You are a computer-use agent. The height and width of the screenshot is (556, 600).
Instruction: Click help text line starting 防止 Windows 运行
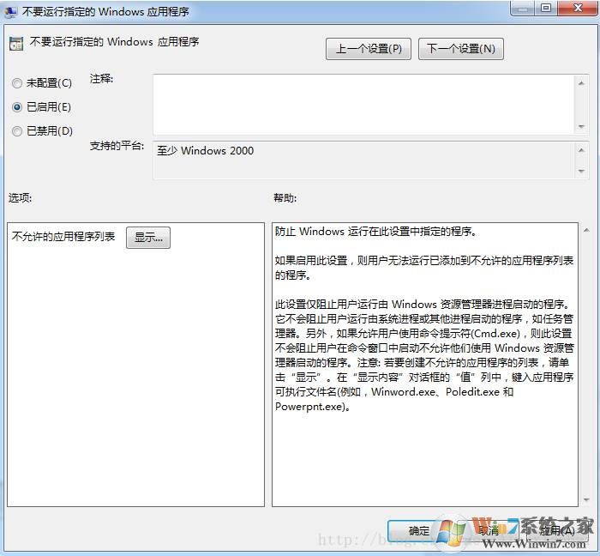pyautogui.click(x=375, y=232)
